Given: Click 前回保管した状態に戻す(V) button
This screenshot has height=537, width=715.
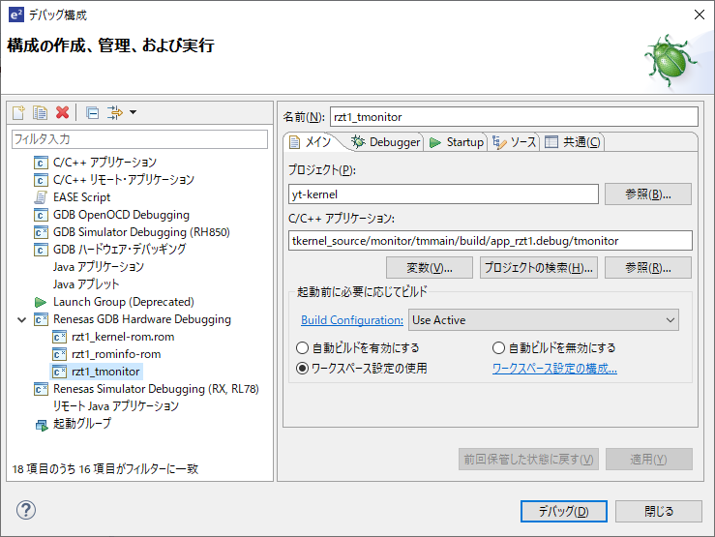Looking at the screenshot, I should click(x=528, y=459).
